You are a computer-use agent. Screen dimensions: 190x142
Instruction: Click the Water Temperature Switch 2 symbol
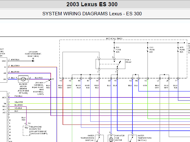[x=132, y=139]
